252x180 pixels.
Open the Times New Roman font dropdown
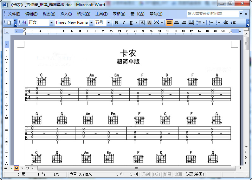[x=91, y=23]
